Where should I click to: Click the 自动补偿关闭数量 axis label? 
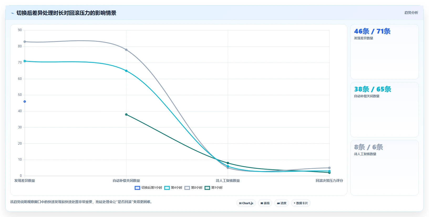(126, 181)
